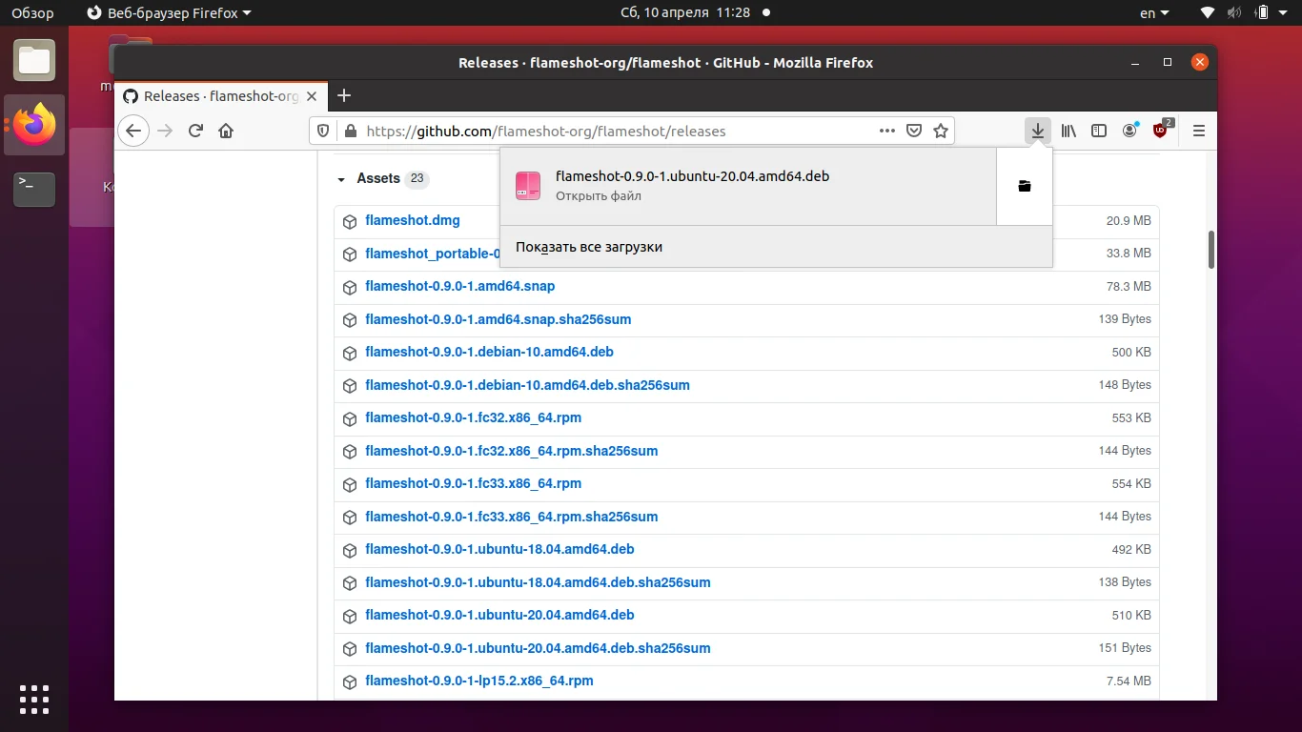
Task: Open the Firefox Library menu
Action: tap(1068, 131)
